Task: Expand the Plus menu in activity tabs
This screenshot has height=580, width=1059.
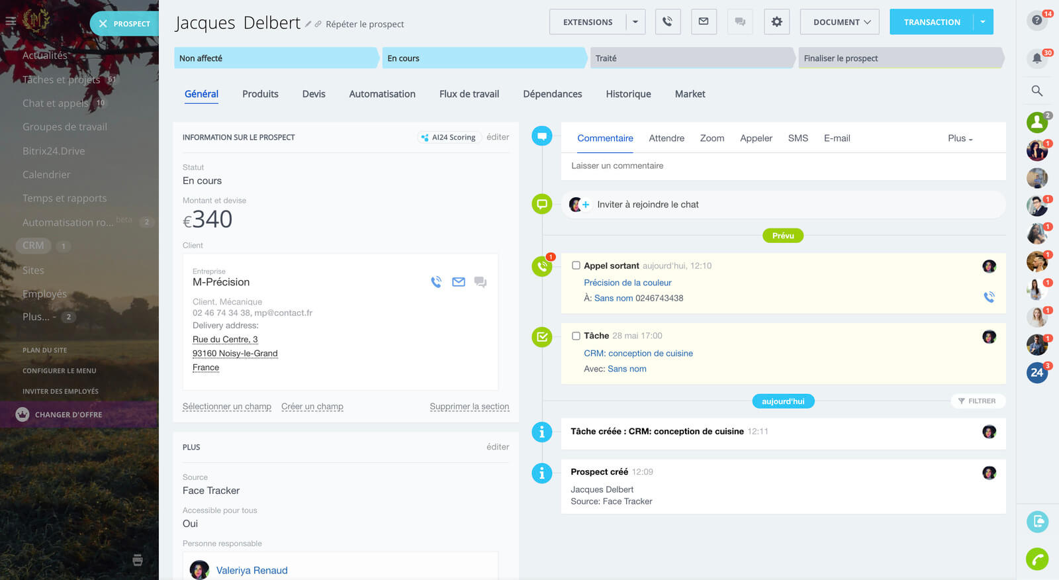Action: [960, 138]
